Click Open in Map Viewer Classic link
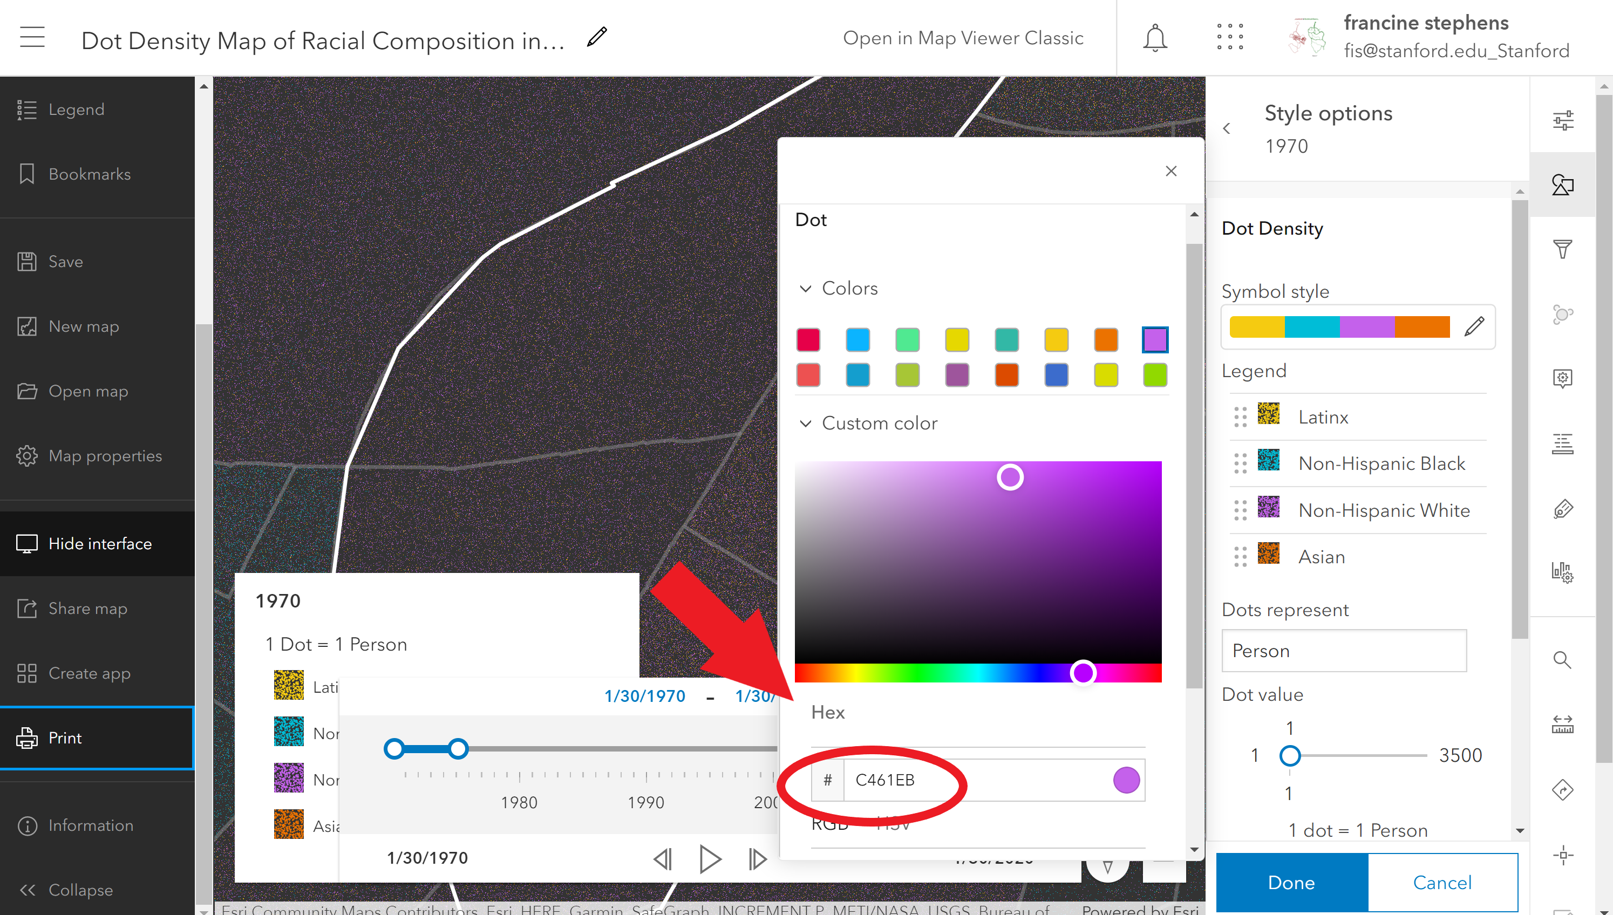 point(962,38)
